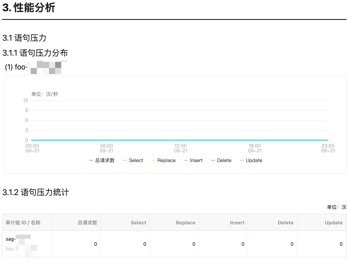Click the Delete table column header

pos(286,223)
